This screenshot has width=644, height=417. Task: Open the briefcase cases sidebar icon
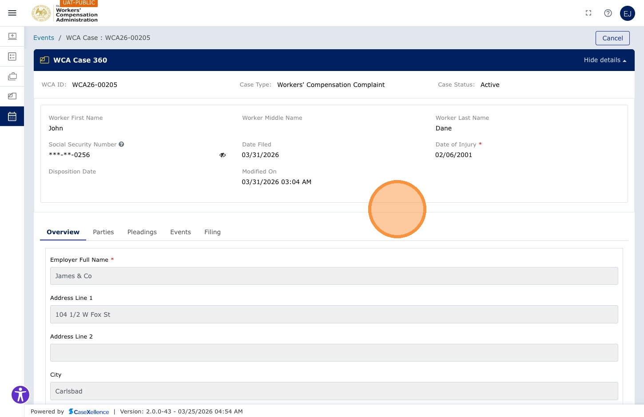(12, 76)
